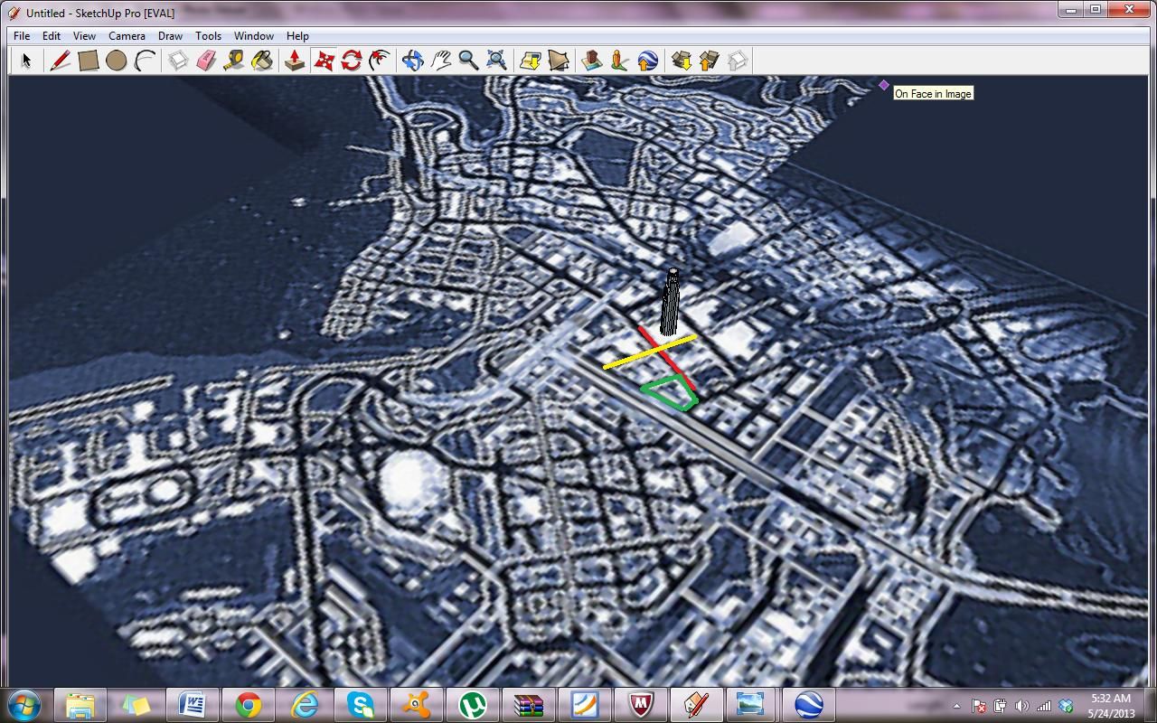
Task: Open the Draw menu
Action: (170, 36)
